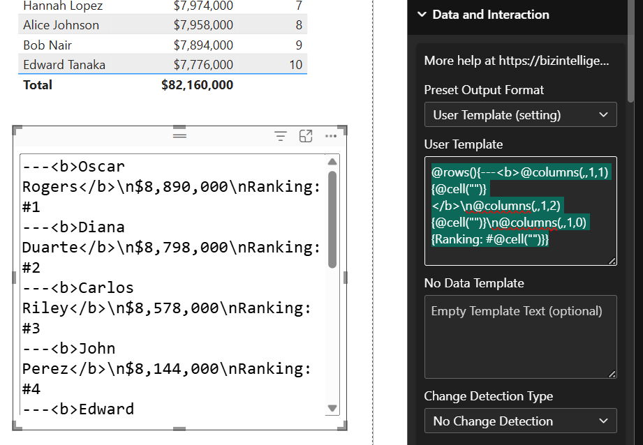Click the User Template label
This screenshot has height=445, width=643.
(x=464, y=144)
